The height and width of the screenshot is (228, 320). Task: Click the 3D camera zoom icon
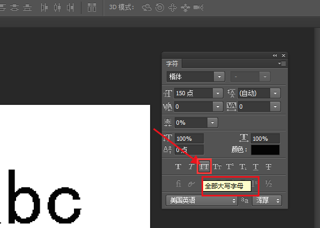click(198, 7)
